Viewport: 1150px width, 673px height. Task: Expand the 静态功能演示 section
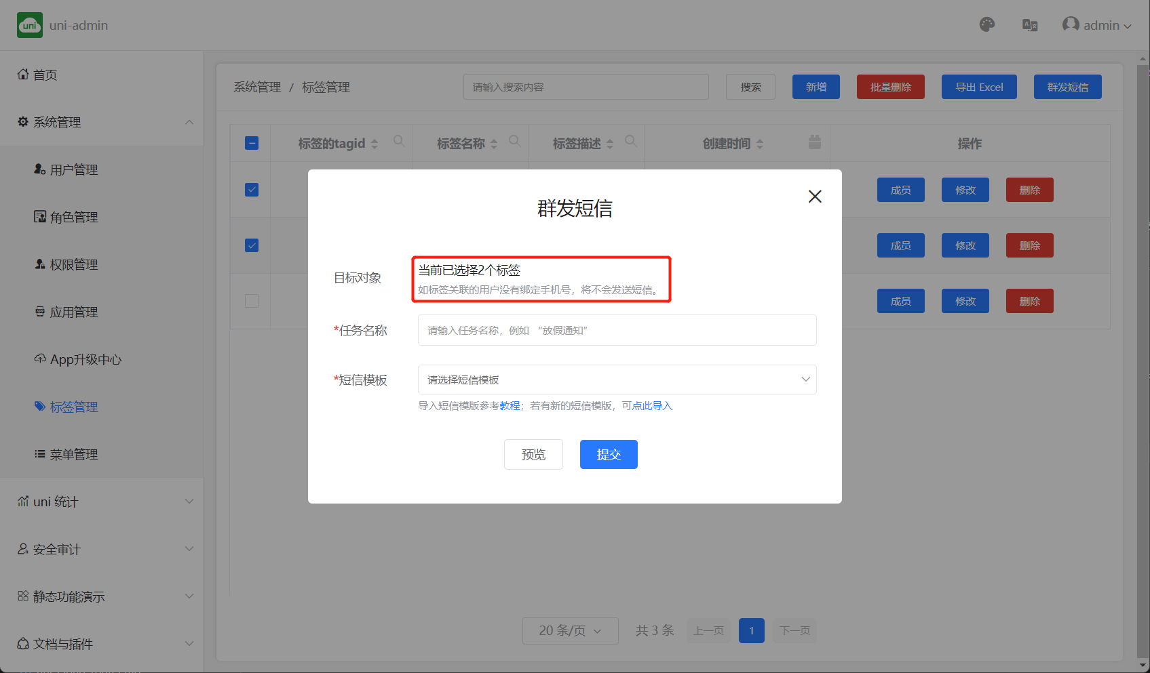pyautogui.click(x=102, y=596)
